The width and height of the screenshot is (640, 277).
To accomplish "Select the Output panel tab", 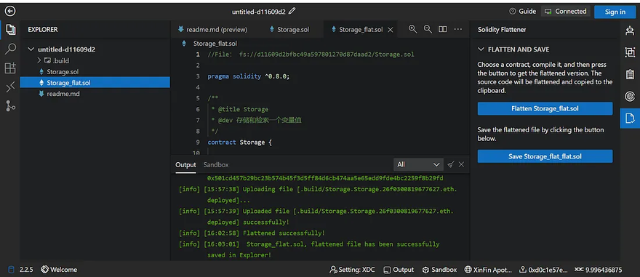I will point(185,165).
